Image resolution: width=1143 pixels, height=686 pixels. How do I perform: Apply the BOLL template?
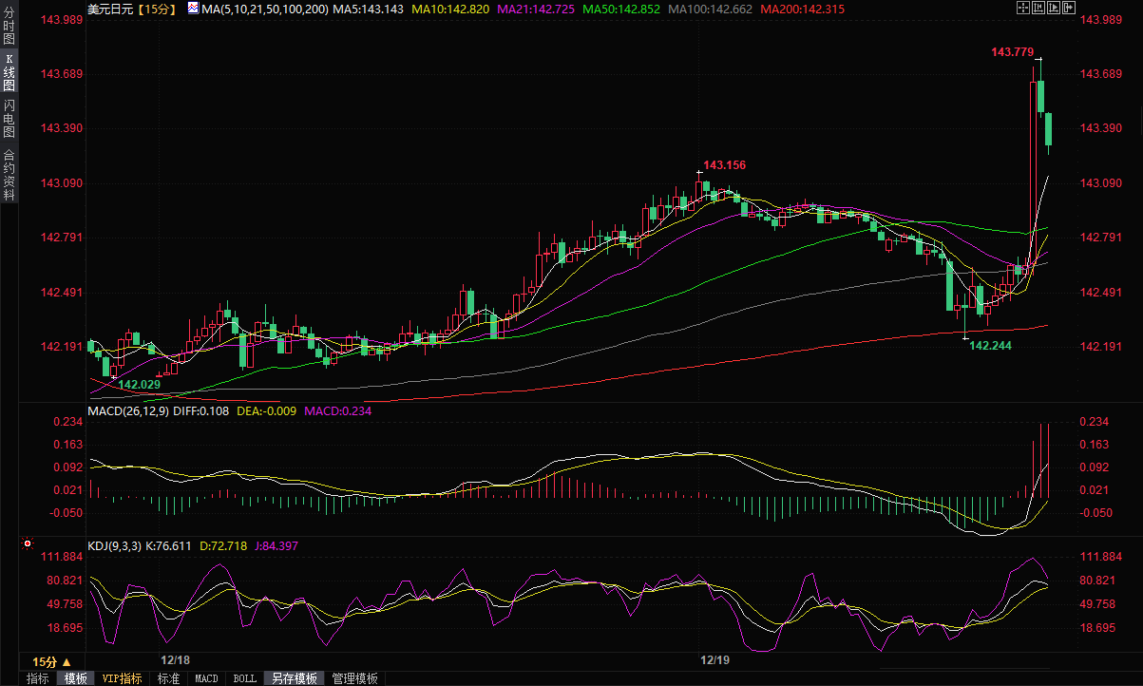[244, 678]
